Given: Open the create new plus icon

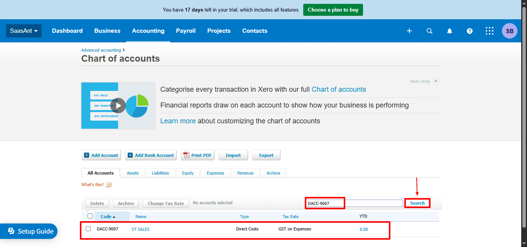Looking at the screenshot, I should (409, 31).
